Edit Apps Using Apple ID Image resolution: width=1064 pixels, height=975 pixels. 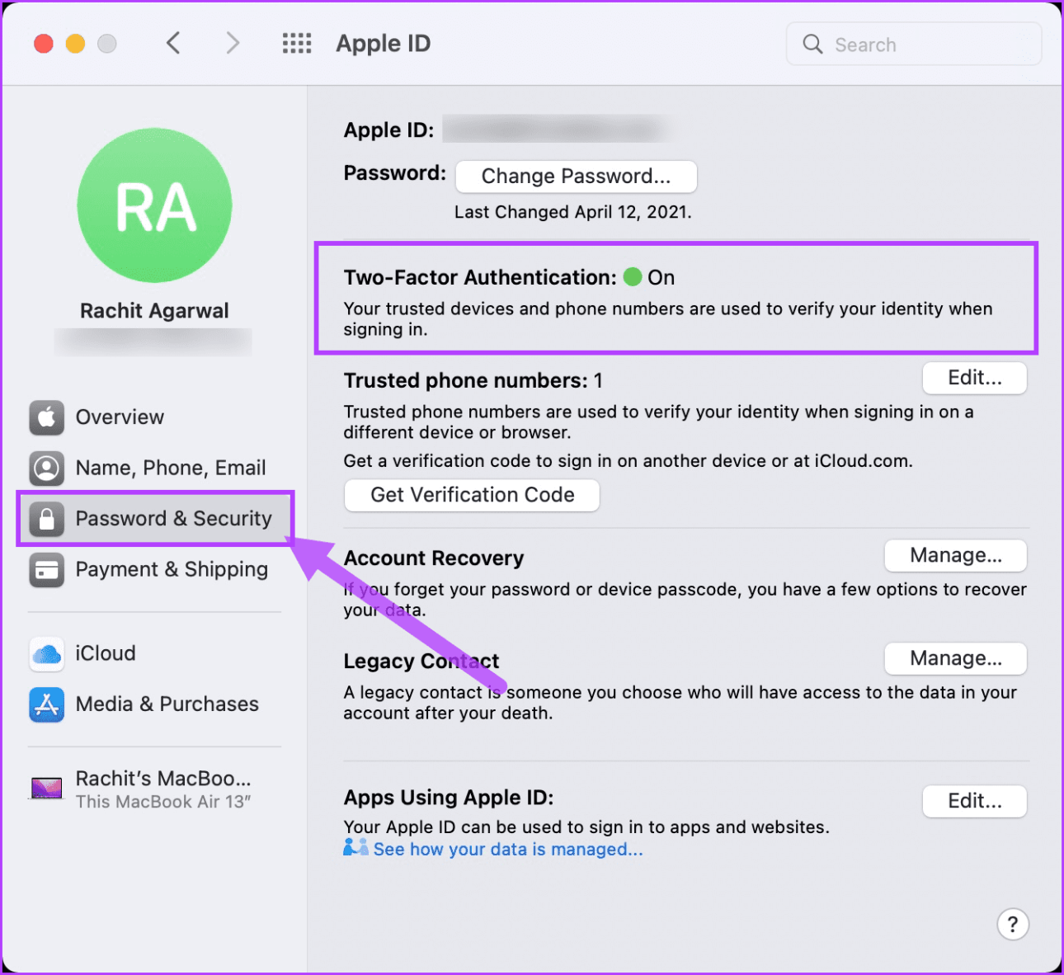click(974, 801)
